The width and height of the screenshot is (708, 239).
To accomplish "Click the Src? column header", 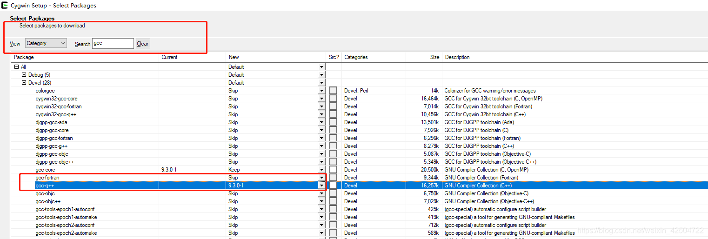I will [x=334, y=57].
